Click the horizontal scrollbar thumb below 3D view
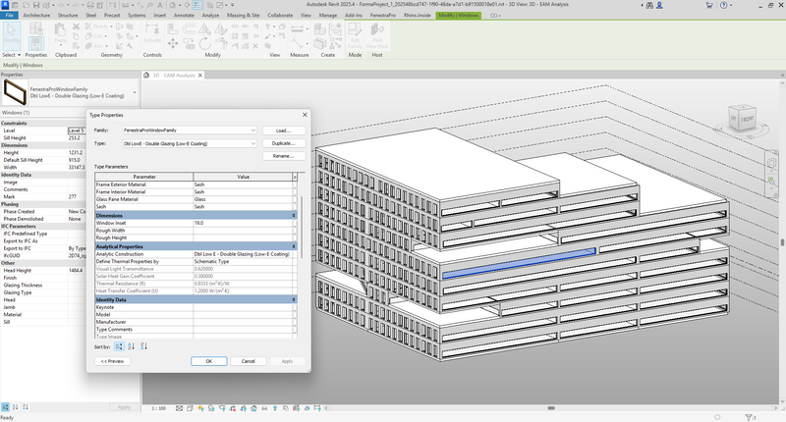Viewport: 786px width, 422px height. coord(551,408)
